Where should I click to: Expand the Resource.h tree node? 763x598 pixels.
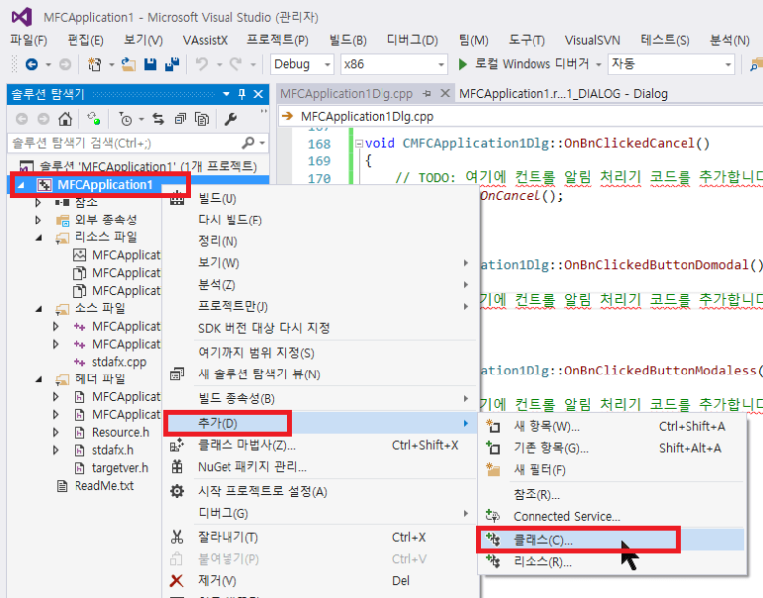[56, 432]
